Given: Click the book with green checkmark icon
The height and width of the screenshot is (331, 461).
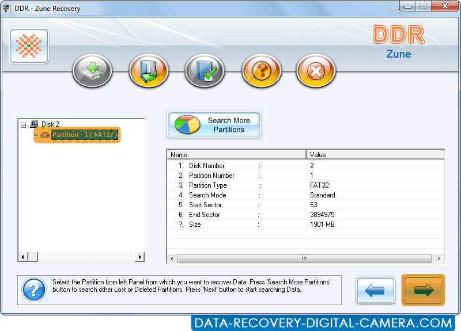Looking at the screenshot, I should pyautogui.click(x=205, y=71).
